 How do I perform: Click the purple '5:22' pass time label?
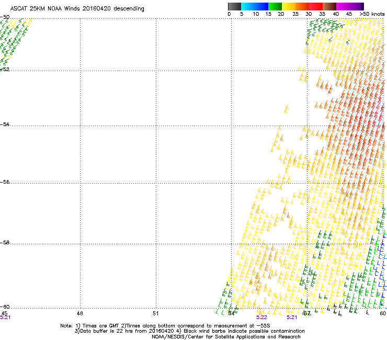pos(261,318)
